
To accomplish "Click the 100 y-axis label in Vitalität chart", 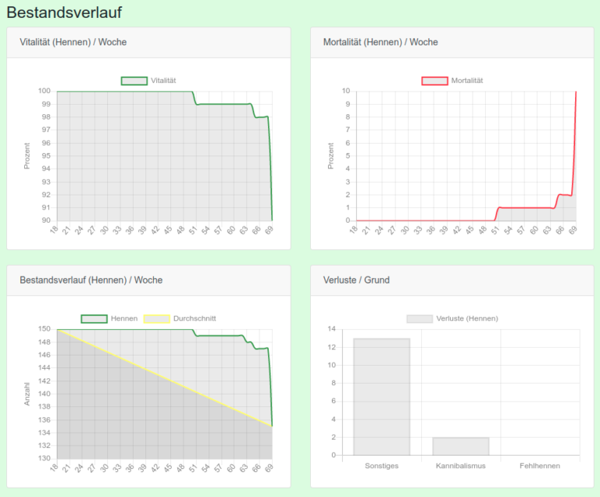I will click(x=45, y=91).
